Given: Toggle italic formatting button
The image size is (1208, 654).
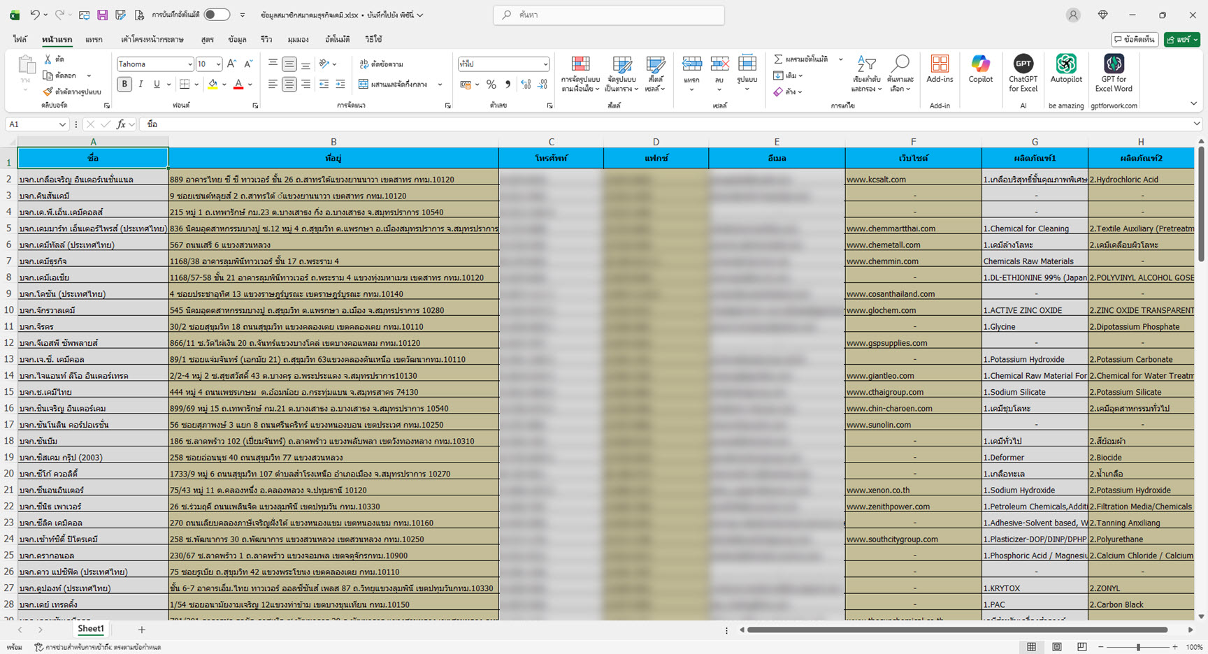Looking at the screenshot, I should click(141, 85).
